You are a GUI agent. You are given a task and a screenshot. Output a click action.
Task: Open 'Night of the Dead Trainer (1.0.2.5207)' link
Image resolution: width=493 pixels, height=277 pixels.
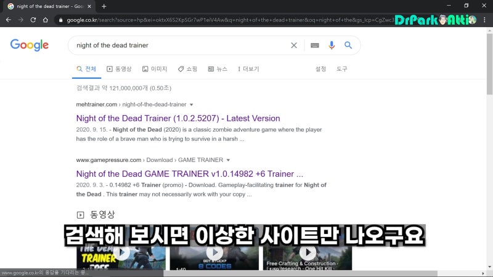[178, 118]
